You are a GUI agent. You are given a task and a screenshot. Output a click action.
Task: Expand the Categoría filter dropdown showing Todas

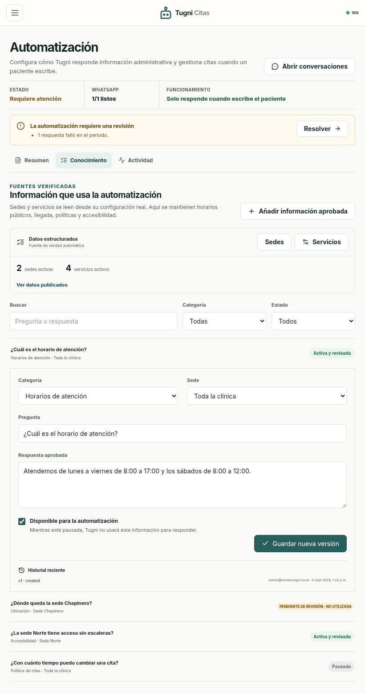coord(224,321)
